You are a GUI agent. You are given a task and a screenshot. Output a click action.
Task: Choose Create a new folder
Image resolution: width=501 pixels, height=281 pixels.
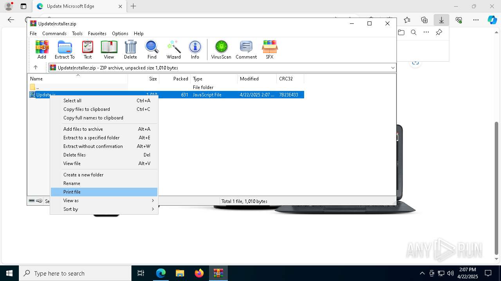coord(104,174)
